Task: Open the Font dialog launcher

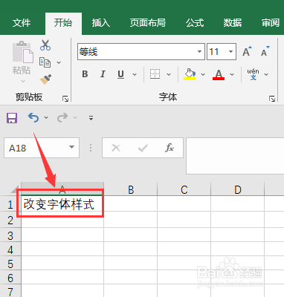Action: click(272, 99)
